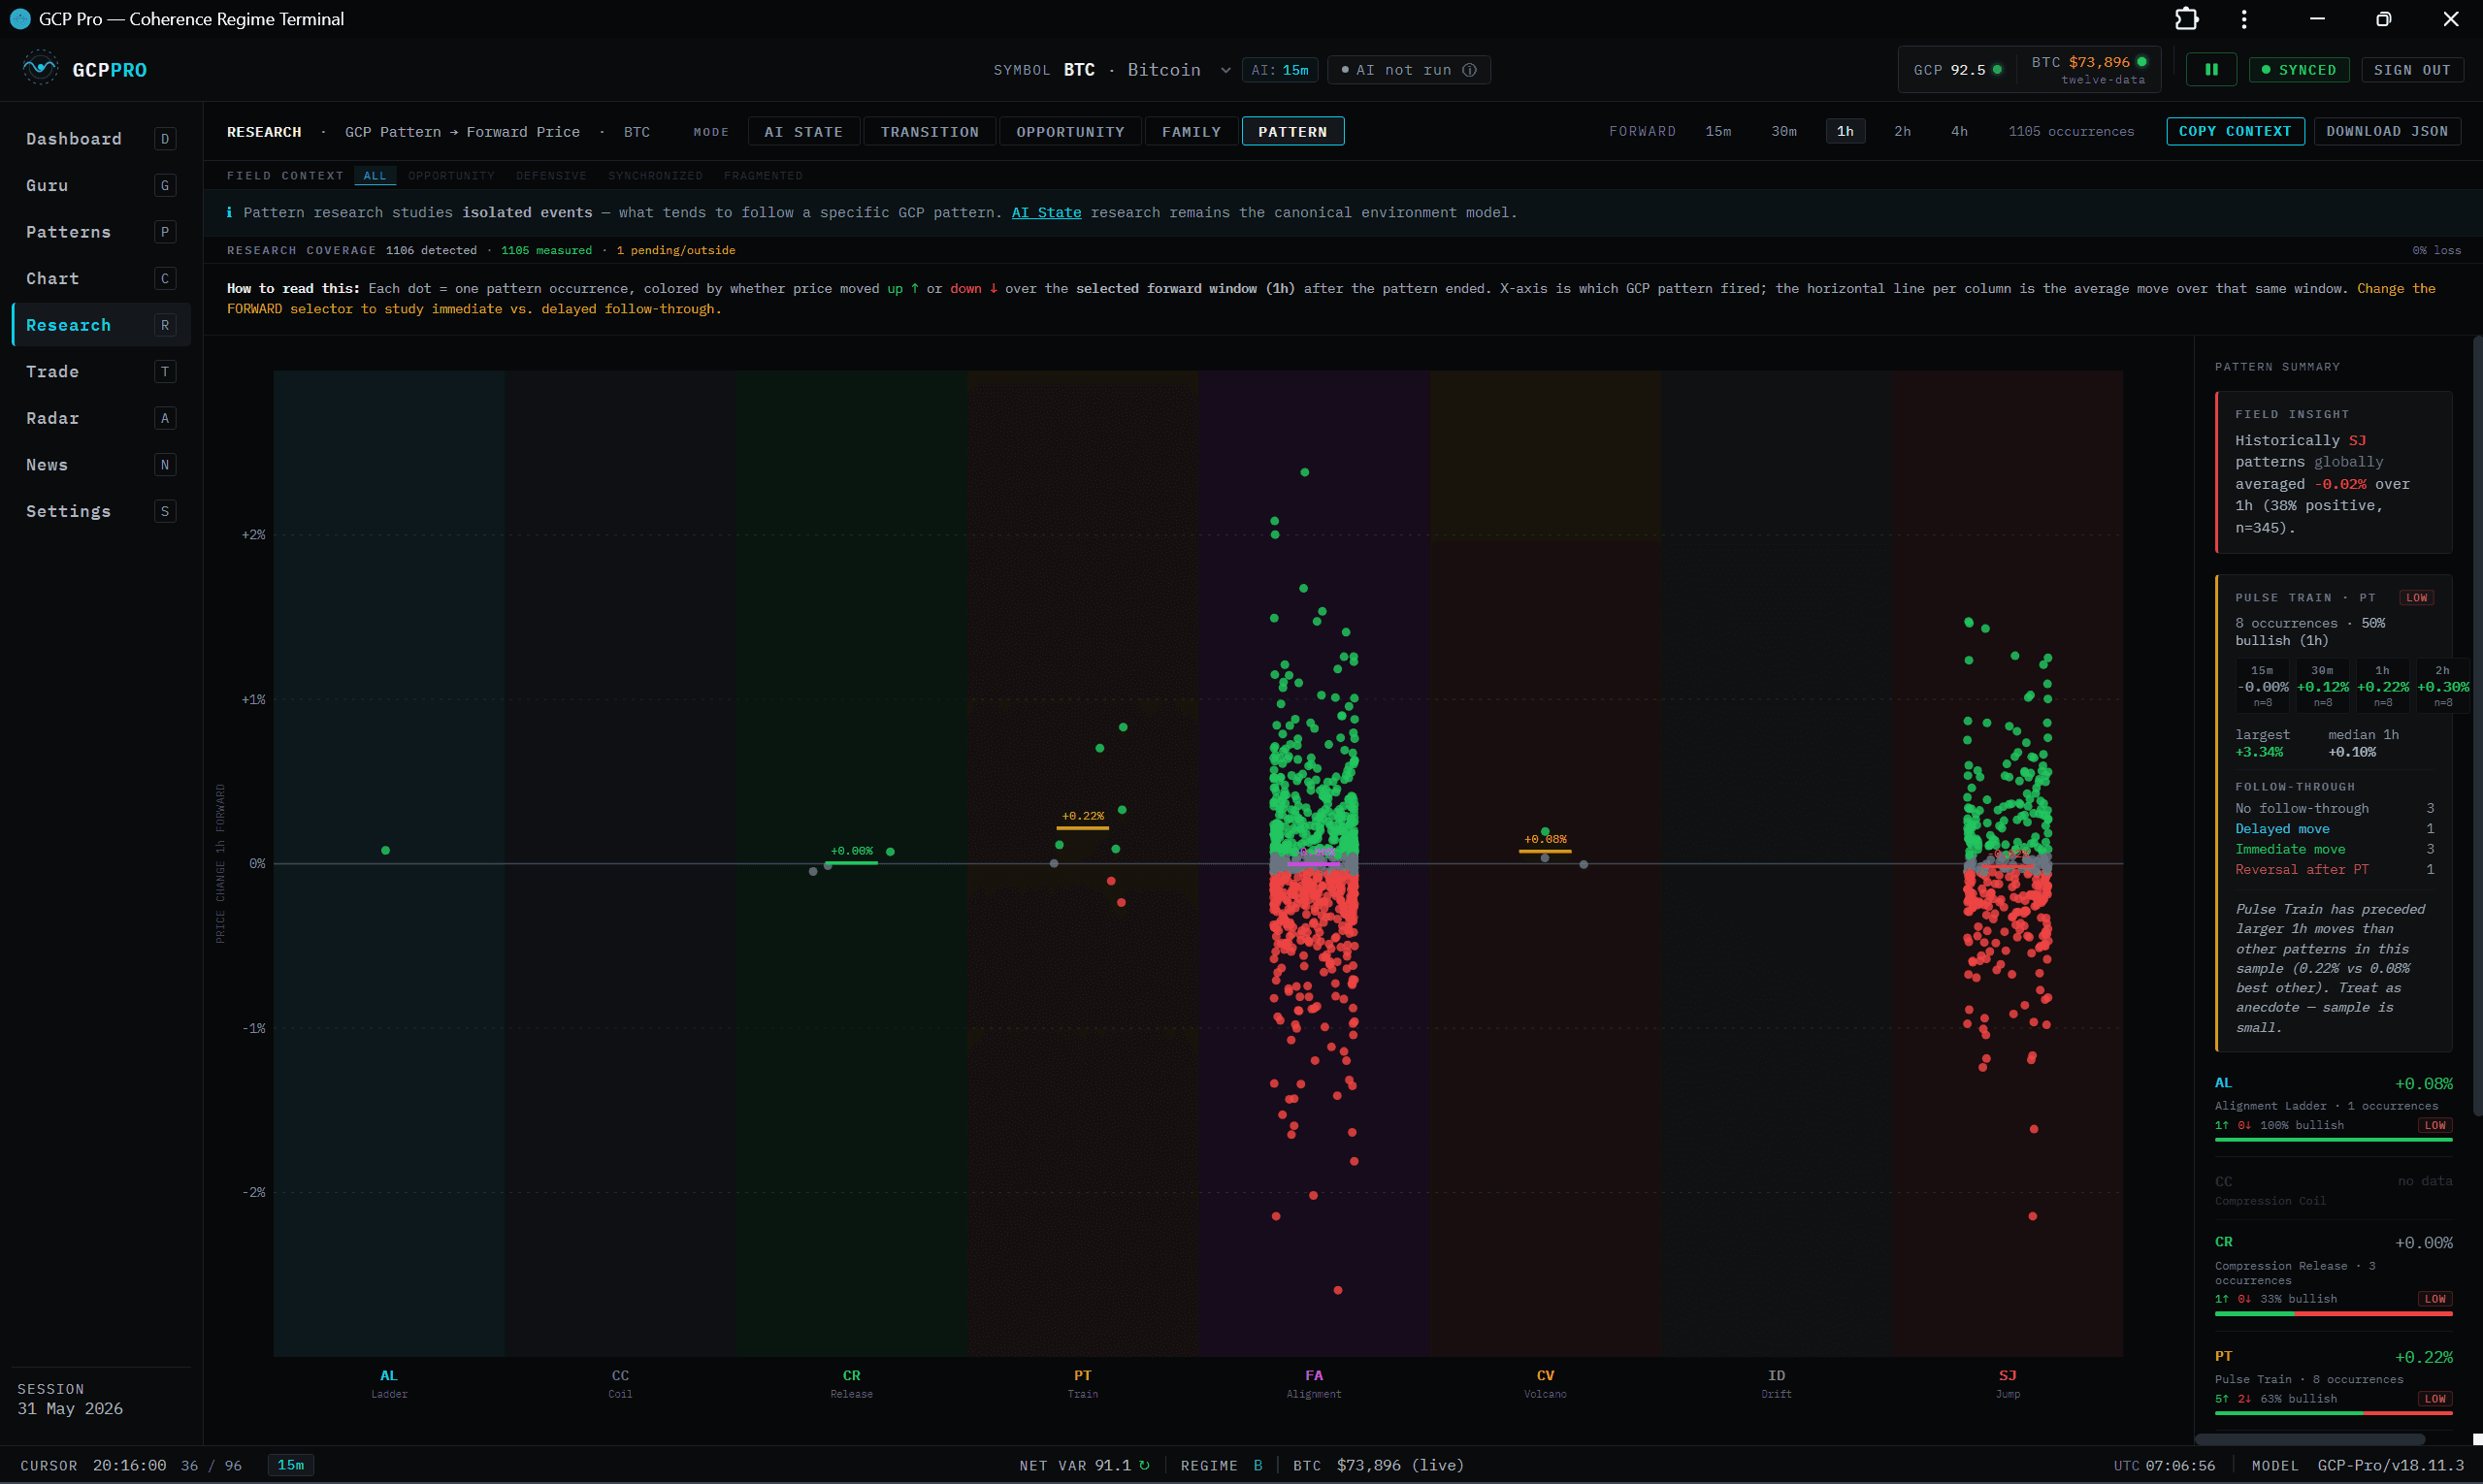Screen dimensions: 2483x1484
Task: Open the Trade section in the sidebar
Action: click(x=100, y=371)
